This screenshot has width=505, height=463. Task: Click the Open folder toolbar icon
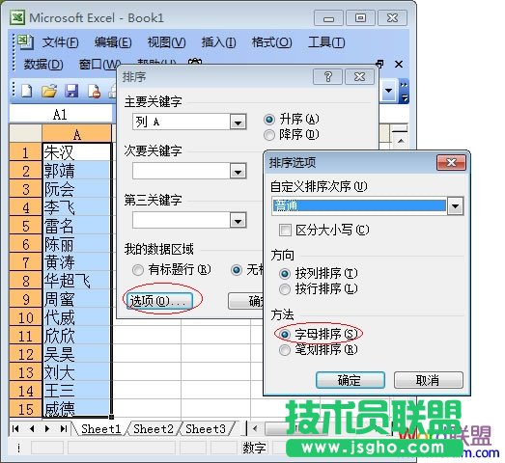49,91
